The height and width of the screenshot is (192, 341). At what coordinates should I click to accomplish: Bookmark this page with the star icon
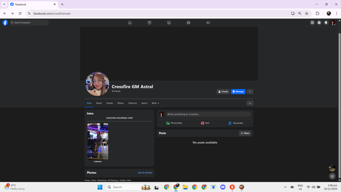coord(306,13)
